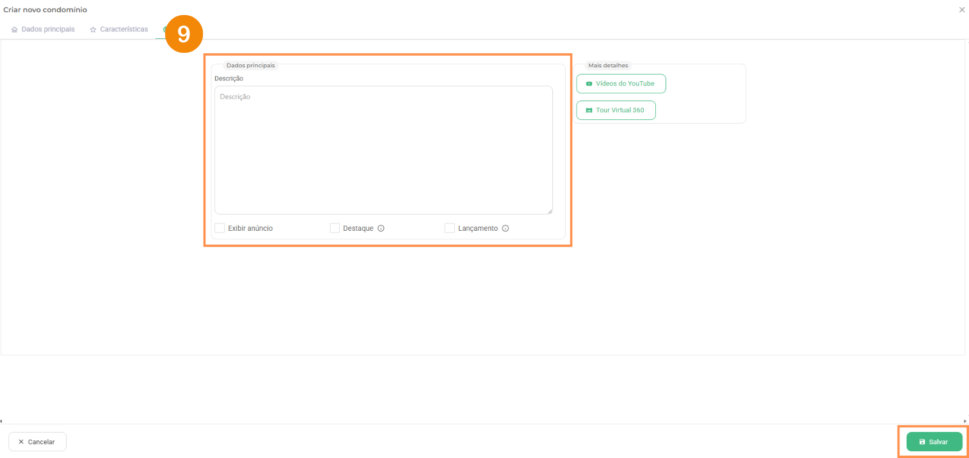Click the YouTube play icon in the videos button
969x458 pixels.
(589, 84)
